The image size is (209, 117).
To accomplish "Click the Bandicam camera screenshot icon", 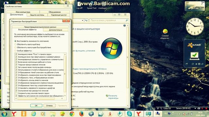I will coord(199,108).
